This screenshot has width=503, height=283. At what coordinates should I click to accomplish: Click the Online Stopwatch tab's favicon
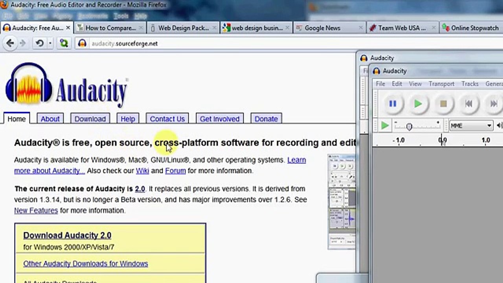point(446,28)
